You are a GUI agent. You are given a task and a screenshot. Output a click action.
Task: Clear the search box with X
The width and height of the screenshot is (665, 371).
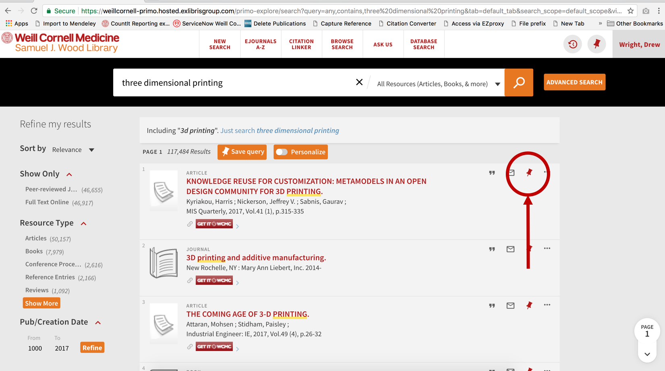click(359, 82)
